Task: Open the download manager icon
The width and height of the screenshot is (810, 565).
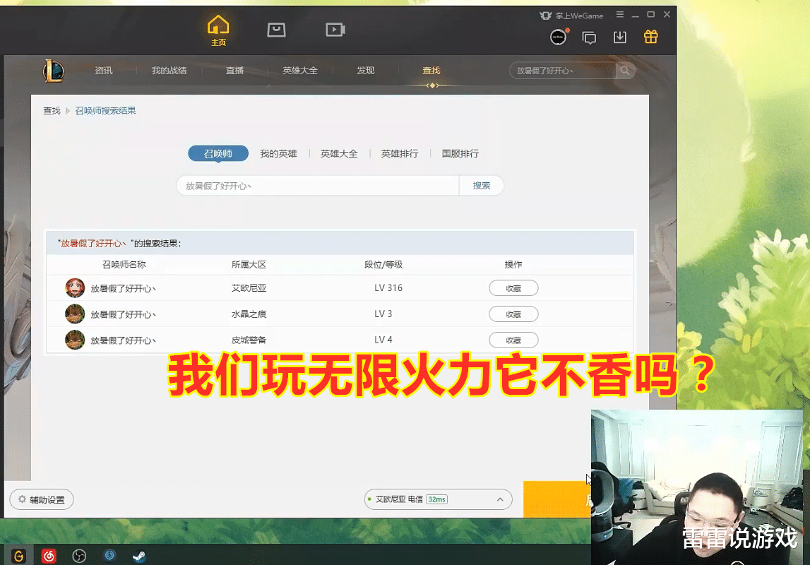Action: click(620, 37)
